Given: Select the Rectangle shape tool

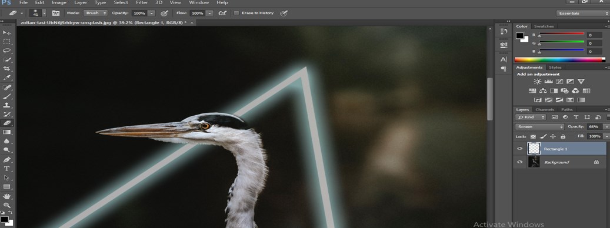Looking at the screenshot, I should (x=6, y=187).
